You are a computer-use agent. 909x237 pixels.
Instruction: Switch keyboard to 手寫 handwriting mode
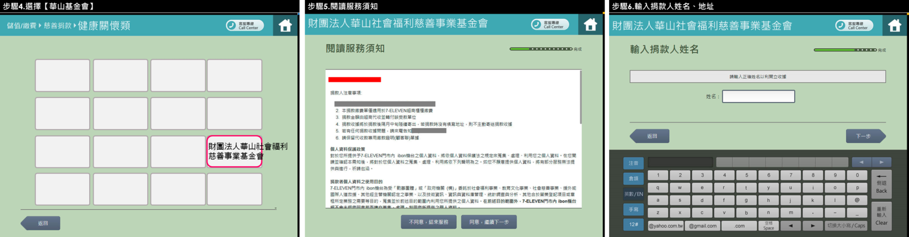(x=633, y=210)
